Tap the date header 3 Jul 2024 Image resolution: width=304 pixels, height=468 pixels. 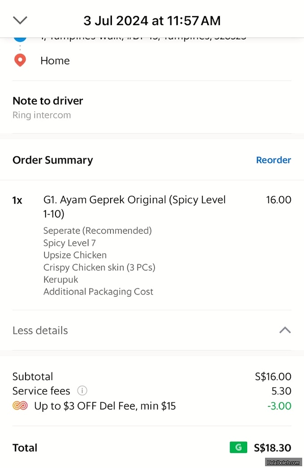152,20
